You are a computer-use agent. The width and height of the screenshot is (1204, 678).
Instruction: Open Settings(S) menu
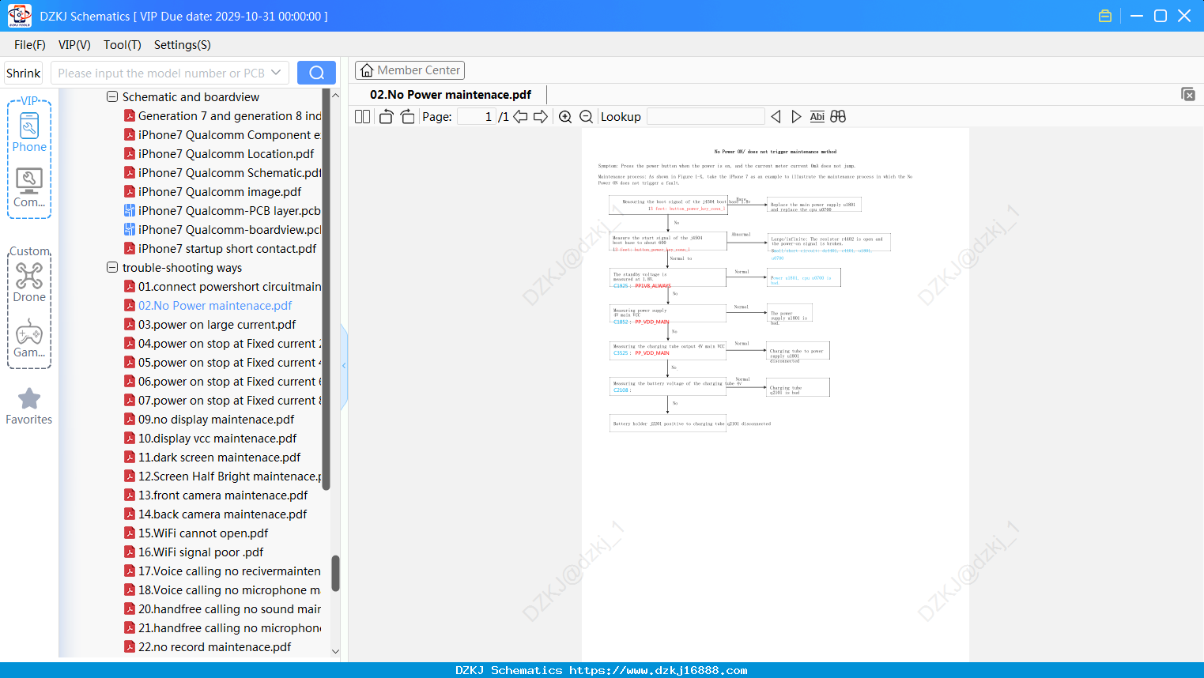(x=183, y=45)
